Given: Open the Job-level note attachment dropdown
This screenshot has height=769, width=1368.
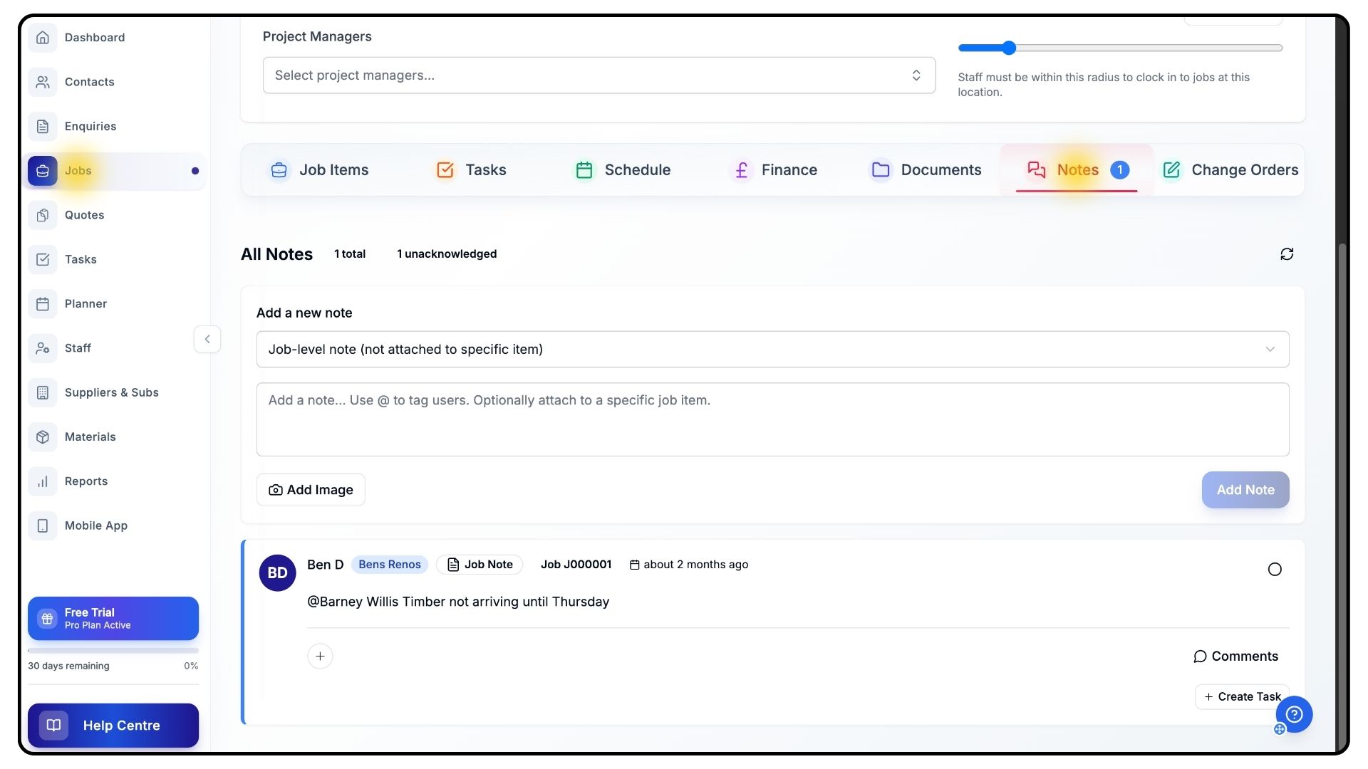Looking at the screenshot, I should tap(772, 350).
